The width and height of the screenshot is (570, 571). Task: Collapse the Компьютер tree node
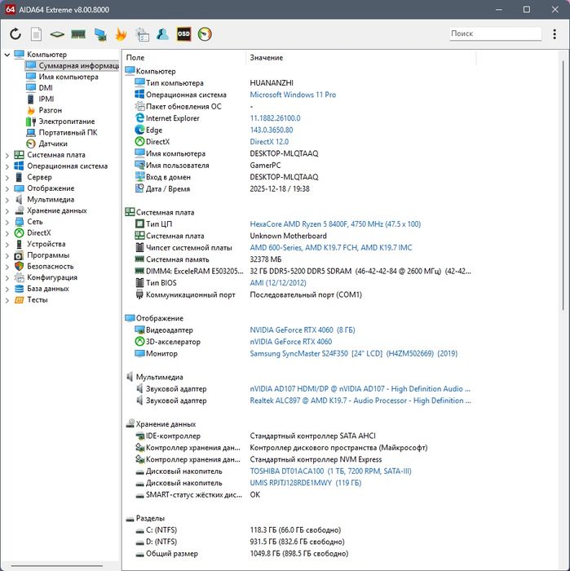pos(7,55)
